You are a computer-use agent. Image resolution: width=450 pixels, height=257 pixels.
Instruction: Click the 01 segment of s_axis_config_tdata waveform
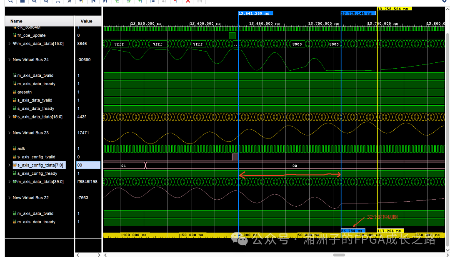[124, 166]
